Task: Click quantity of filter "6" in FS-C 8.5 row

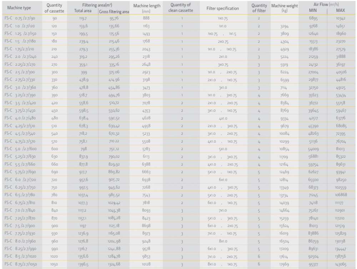Action: (259, 256)
